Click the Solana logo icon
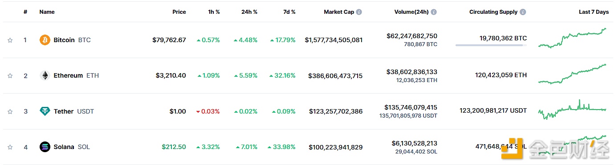Screen dimensions: 615x165 pyautogui.click(x=45, y=147)
